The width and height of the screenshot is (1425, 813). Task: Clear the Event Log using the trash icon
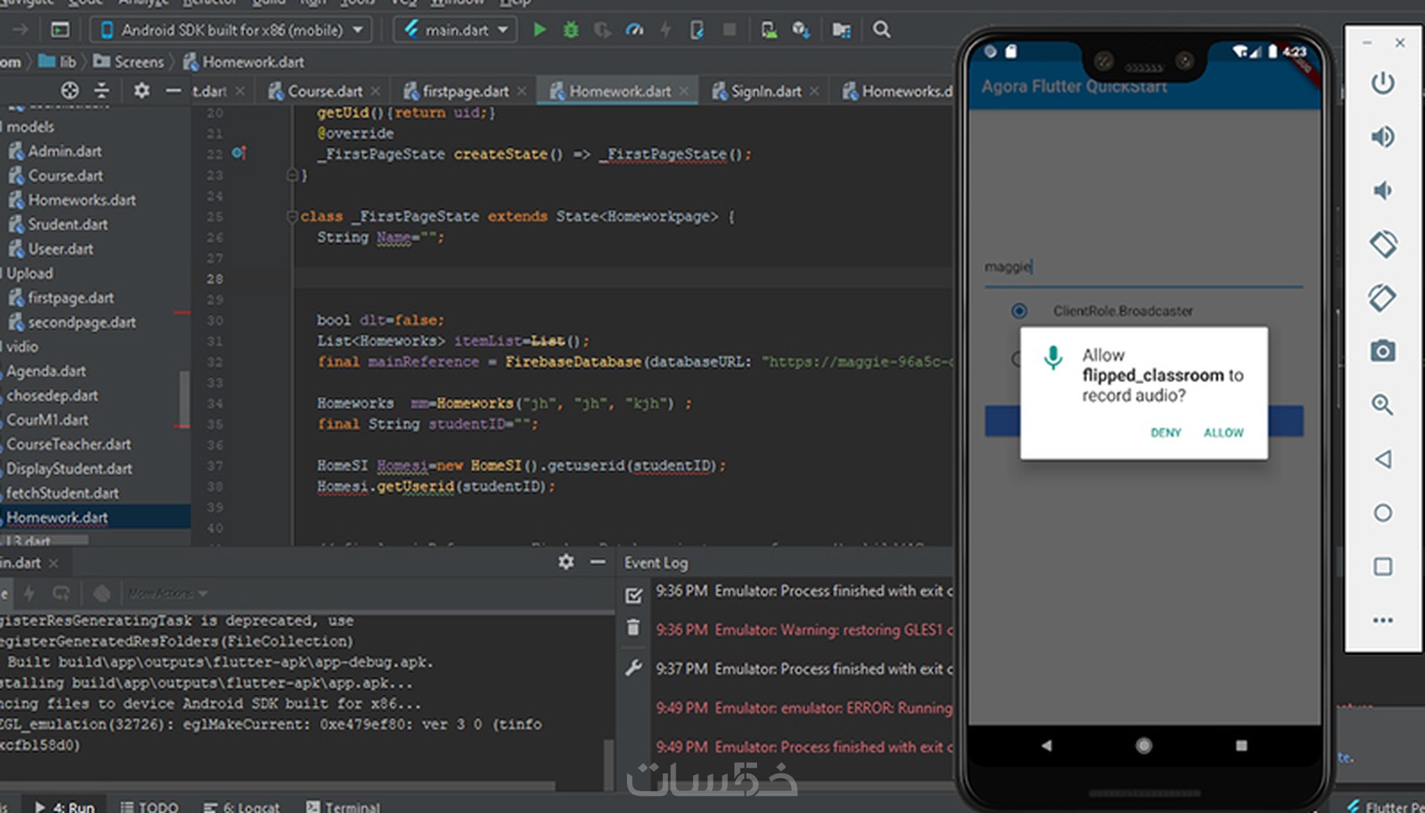coord(634,628)
